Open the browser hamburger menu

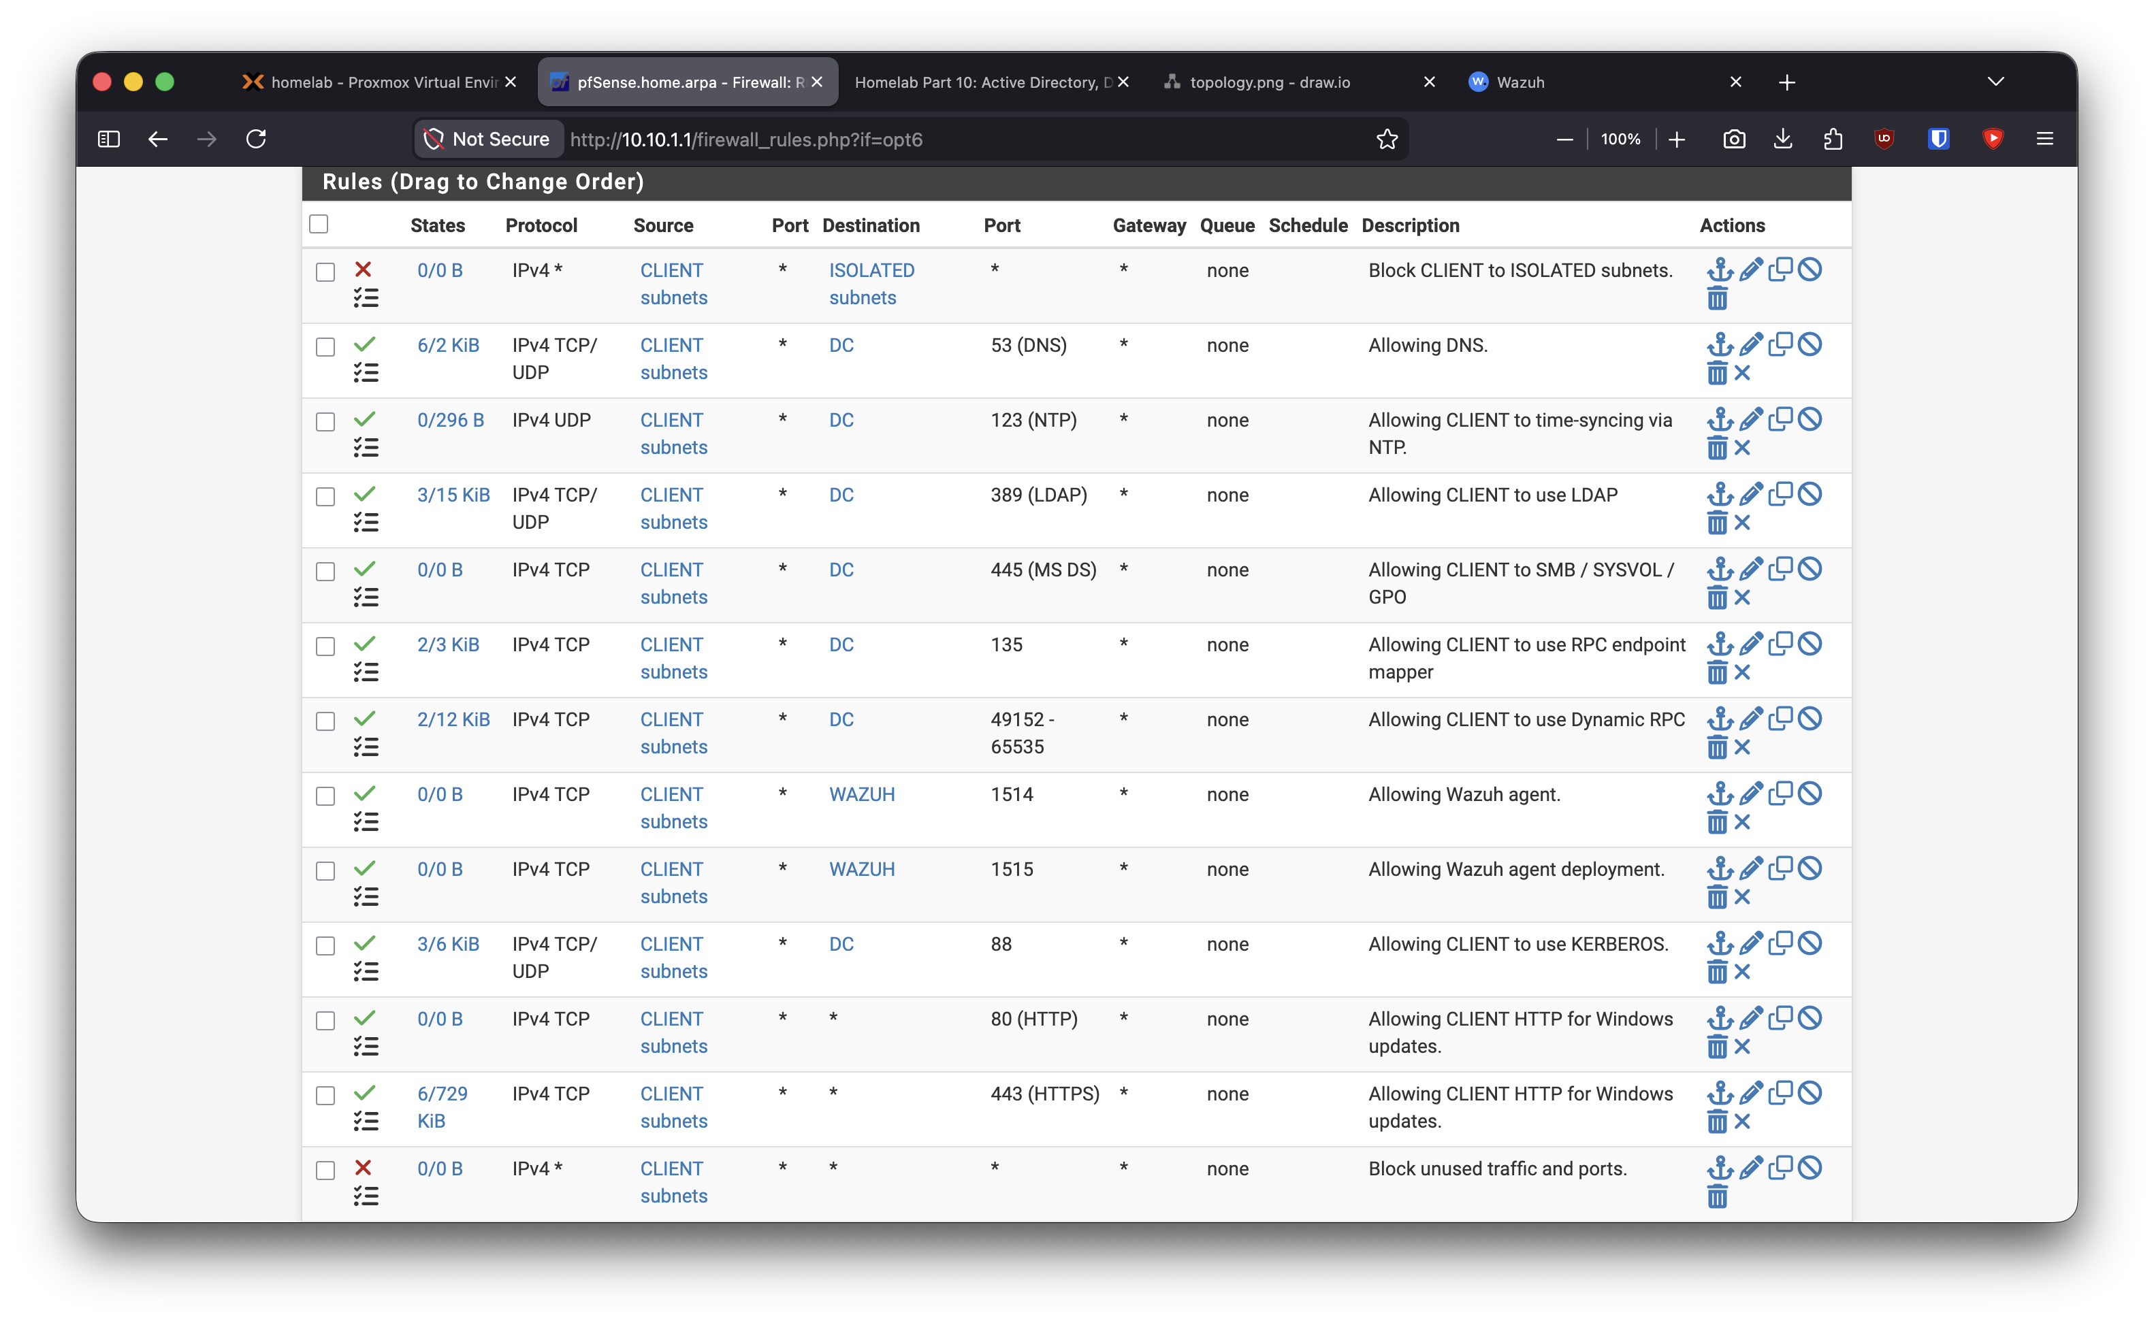coord(2044,138)
